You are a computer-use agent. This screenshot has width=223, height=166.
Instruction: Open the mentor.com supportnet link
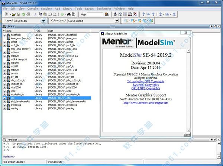point(146,103)
